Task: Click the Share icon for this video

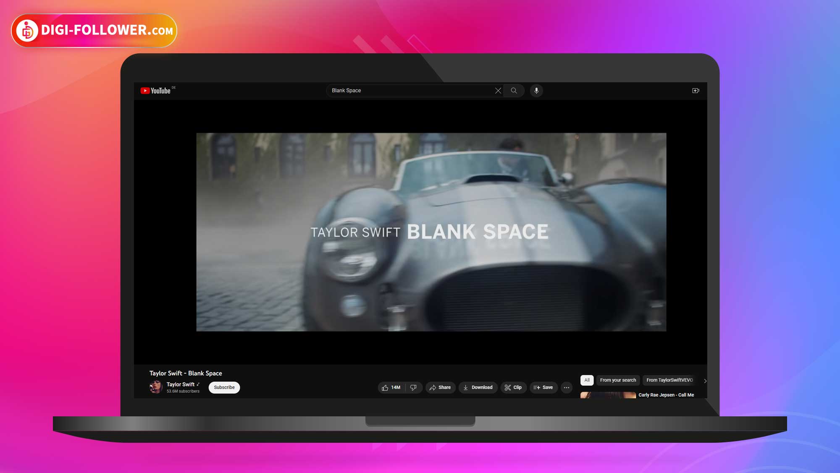Action: point(440,387)
